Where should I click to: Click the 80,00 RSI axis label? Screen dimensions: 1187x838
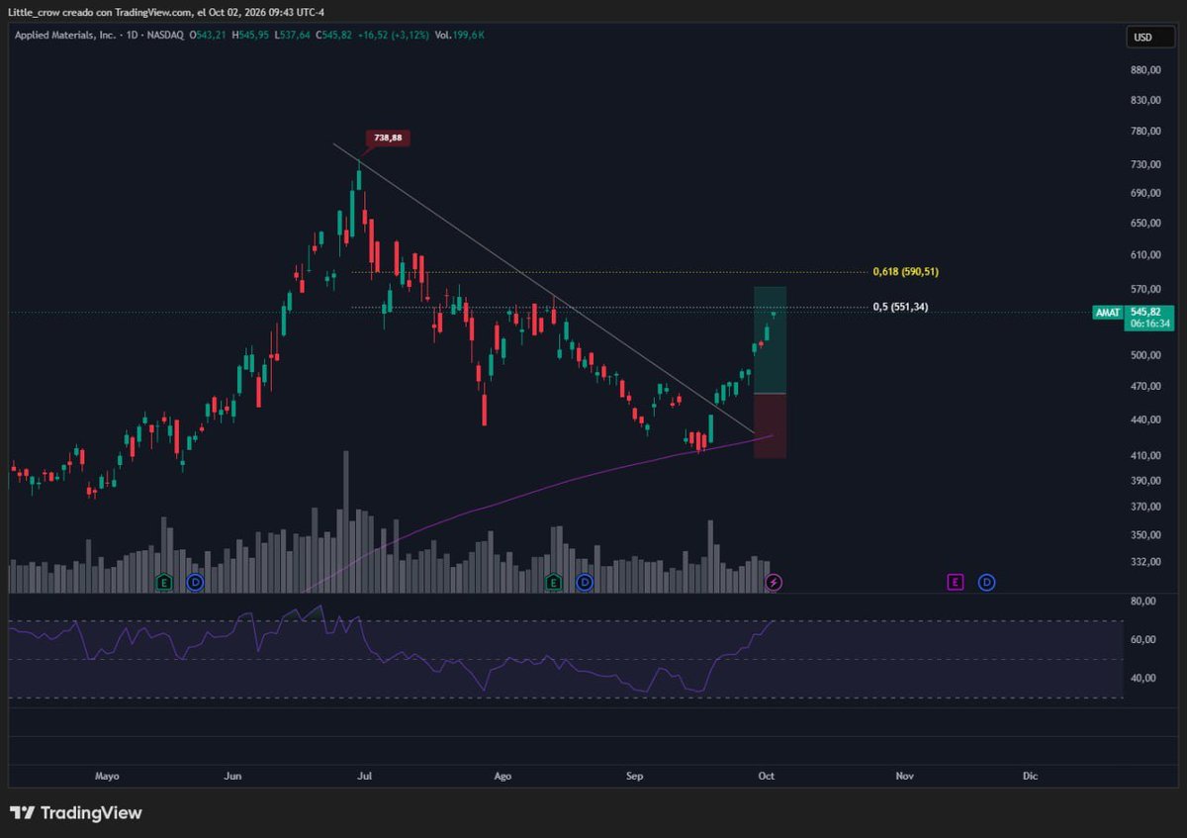coord(1143,602)
